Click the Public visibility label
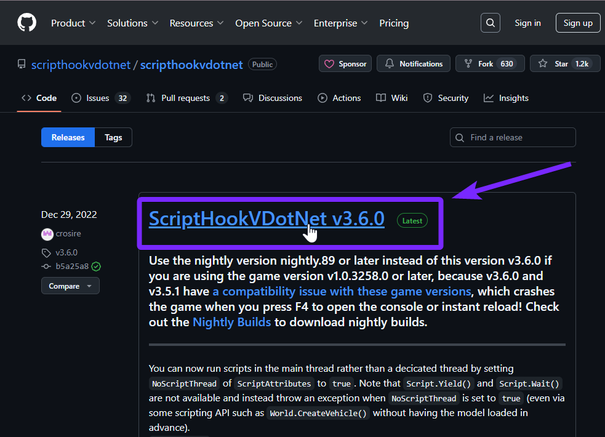The width and height of the screenshot is (605, 437). click(x=262, y=65)
